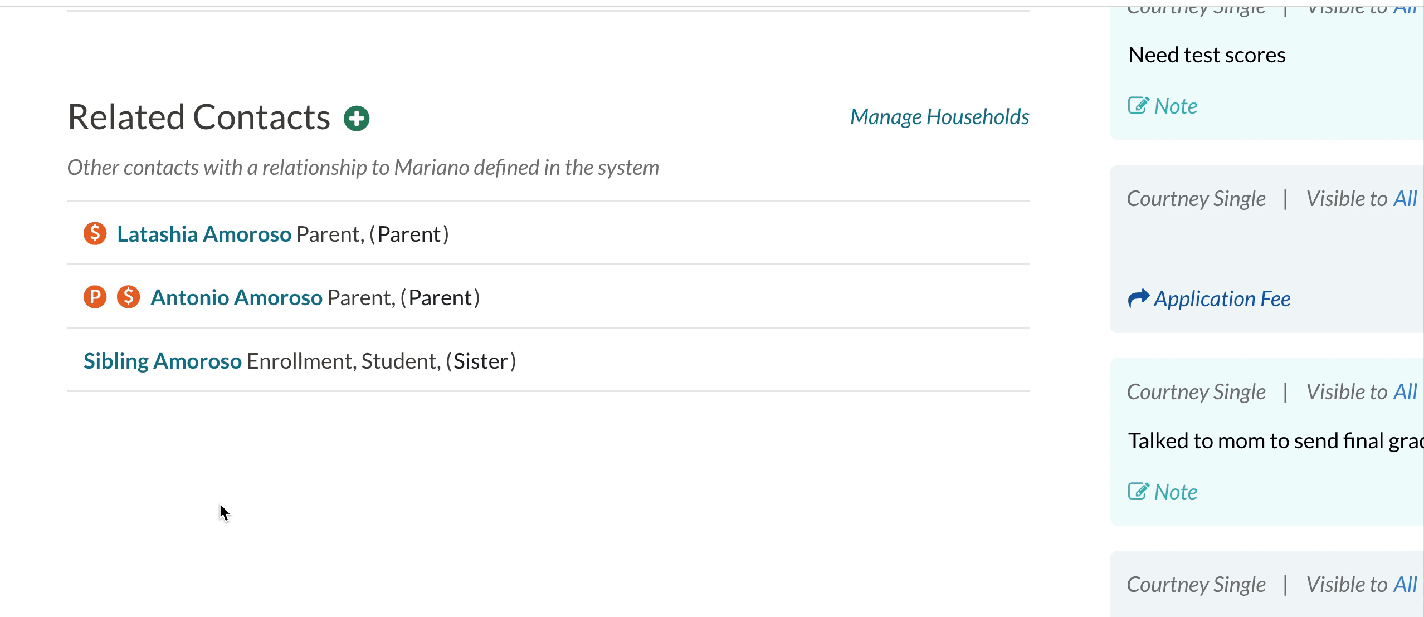
Task: Open Sibling Amoroso's contact record
Action: (162, 361)
